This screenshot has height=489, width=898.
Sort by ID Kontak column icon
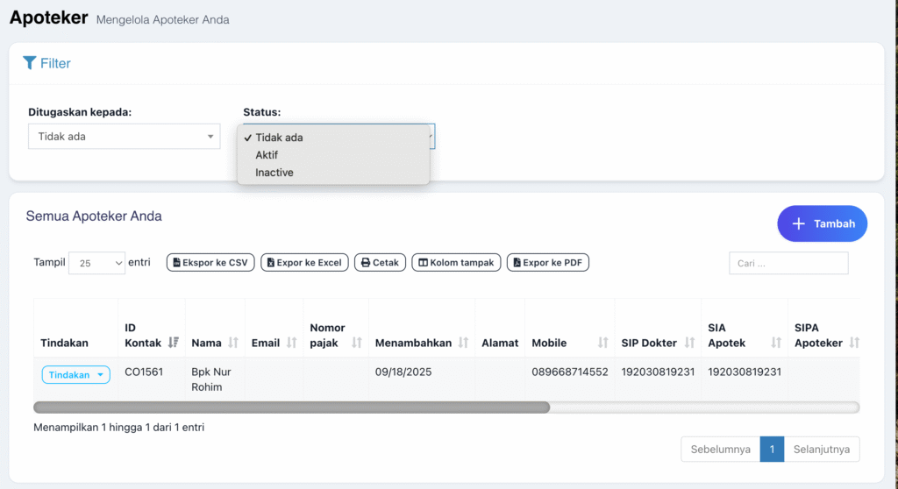[x=173, y=343]
